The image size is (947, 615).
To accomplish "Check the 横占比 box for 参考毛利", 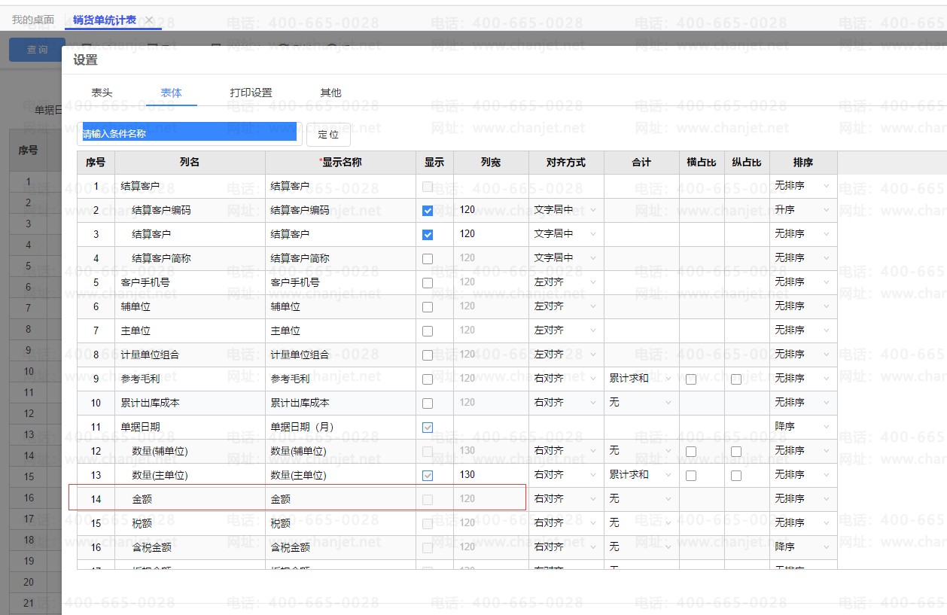I will click(x=691, y=379).
